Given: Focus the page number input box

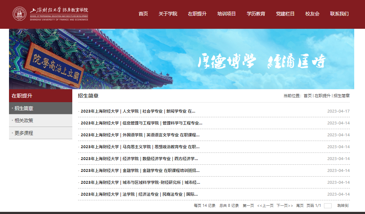Looking at the screenshot, I should [x=328, y=206].
